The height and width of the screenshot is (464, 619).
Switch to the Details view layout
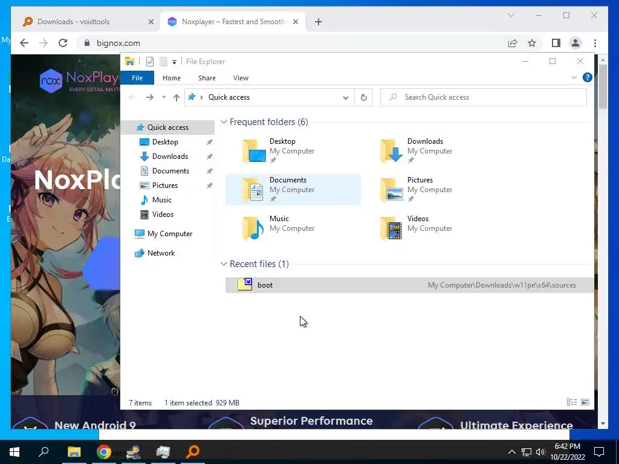(x=572, y=402)
